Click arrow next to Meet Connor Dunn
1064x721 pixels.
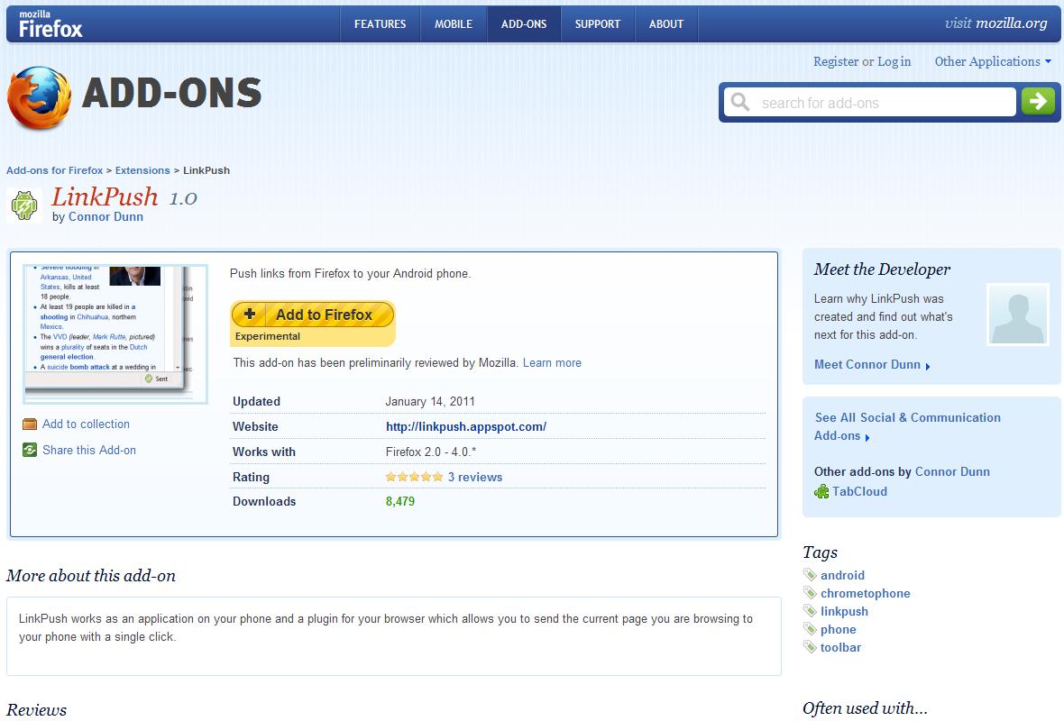coord(928,366)
